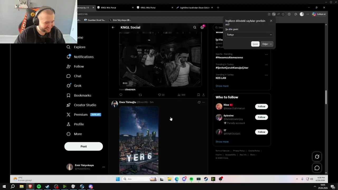
Task: Open Terms of Service link
Action: point(222,151)
